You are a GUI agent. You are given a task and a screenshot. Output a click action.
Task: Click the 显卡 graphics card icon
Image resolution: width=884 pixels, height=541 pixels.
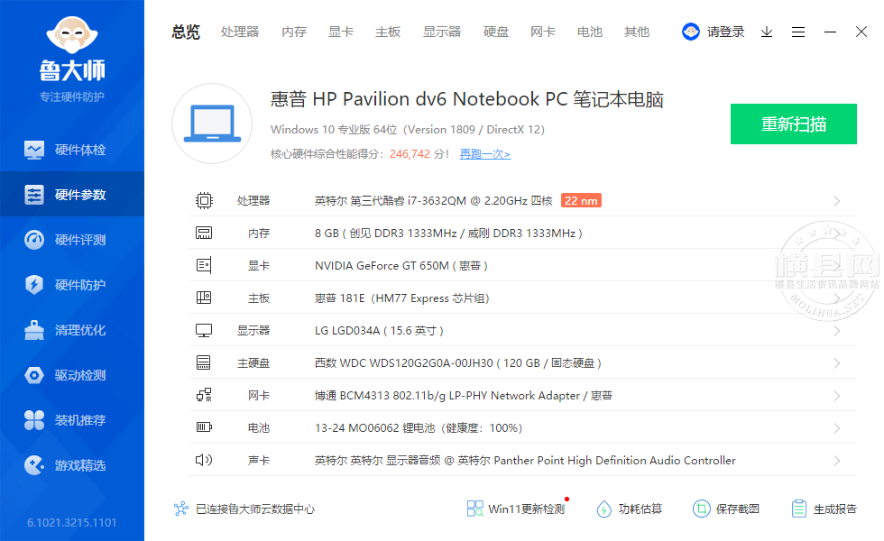(x=204, y=265)
